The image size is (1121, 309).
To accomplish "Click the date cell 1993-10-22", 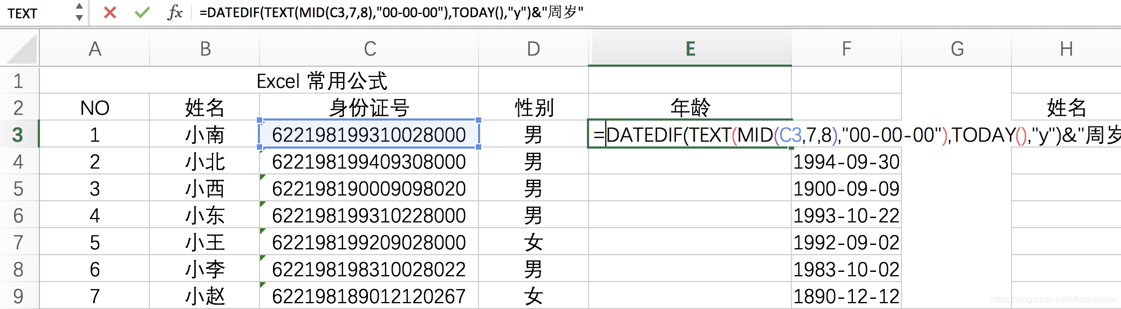I will [846, 215].
